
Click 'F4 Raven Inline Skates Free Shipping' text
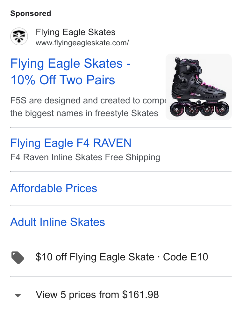[85, 157]
